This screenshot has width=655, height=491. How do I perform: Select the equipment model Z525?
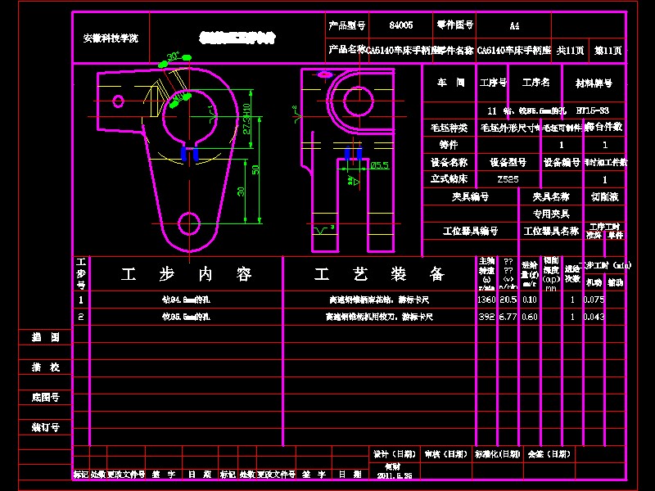(x=508, y=179)
